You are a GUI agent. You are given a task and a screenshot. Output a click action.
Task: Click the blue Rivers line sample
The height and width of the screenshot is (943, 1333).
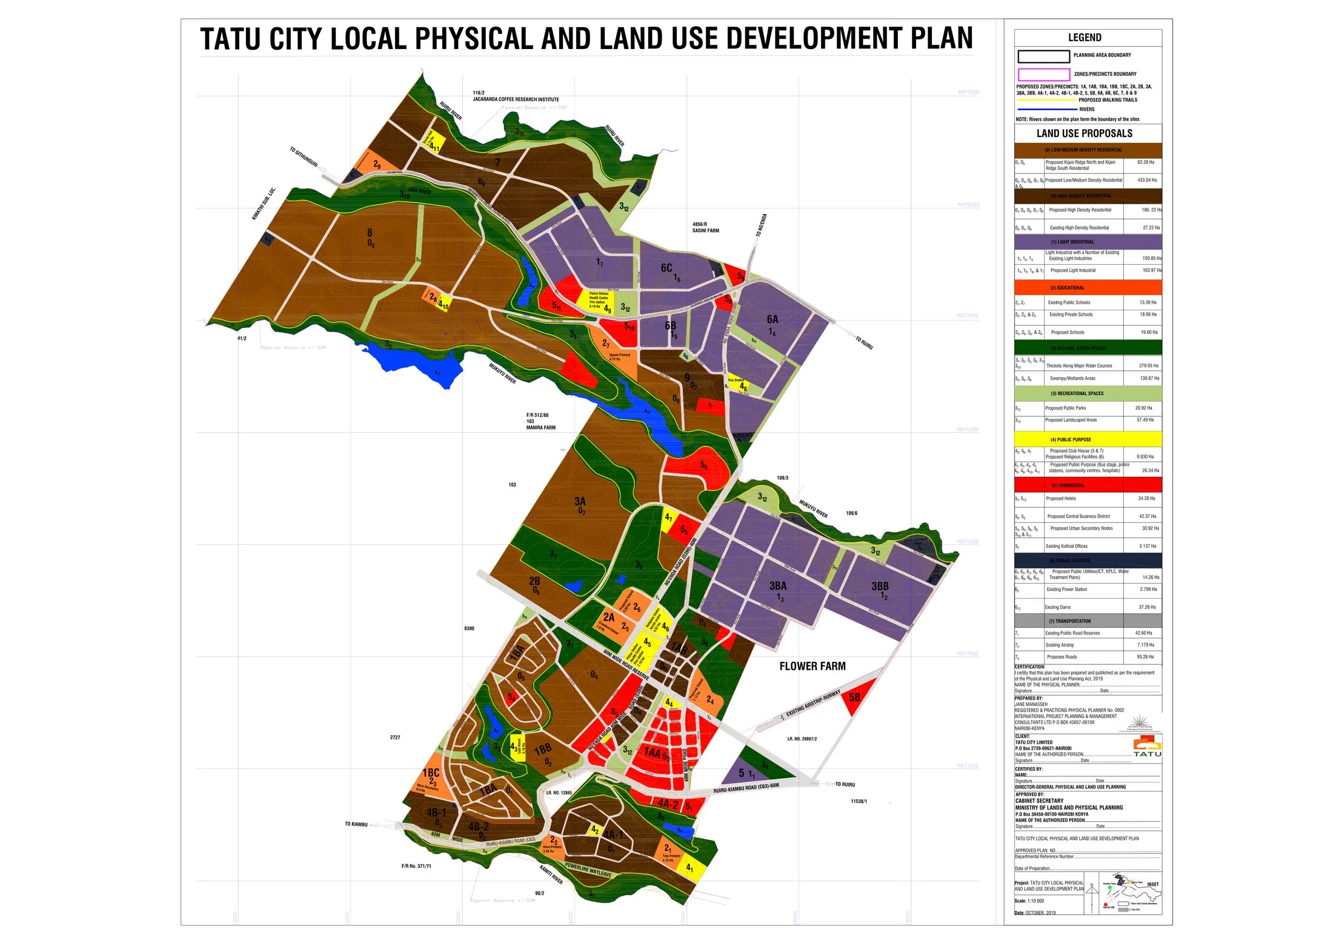(x=1046, y=110)
